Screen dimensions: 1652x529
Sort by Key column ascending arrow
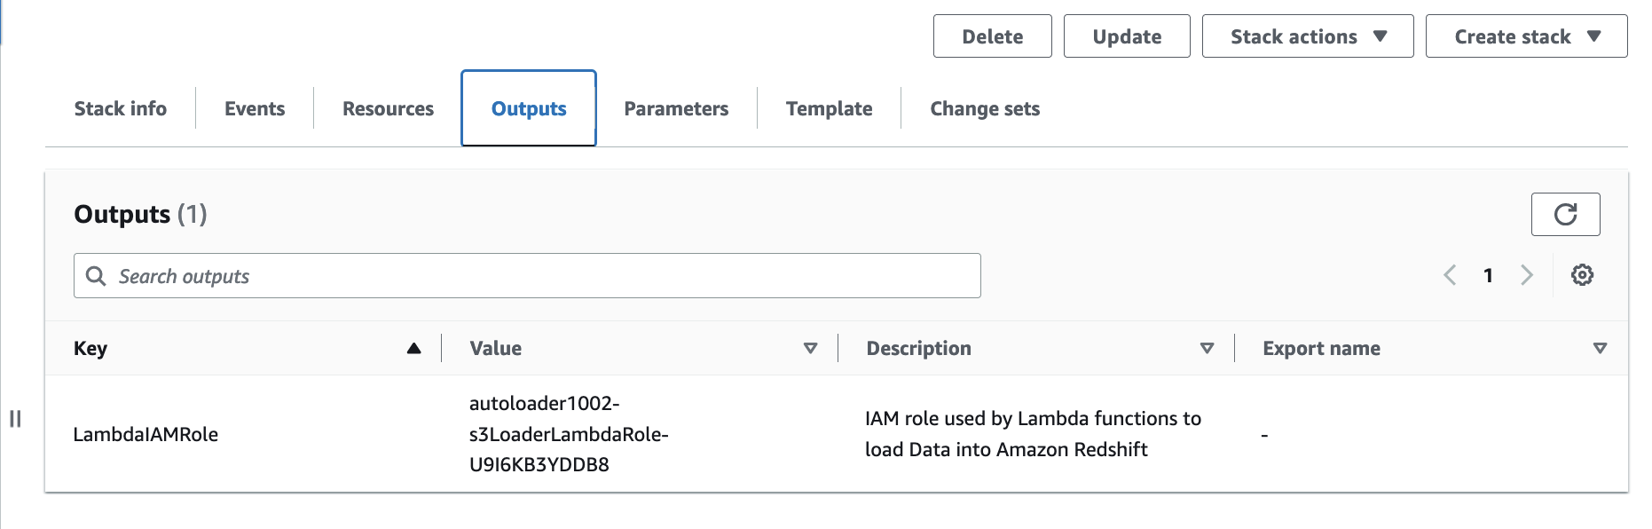[x=413, y=348]
